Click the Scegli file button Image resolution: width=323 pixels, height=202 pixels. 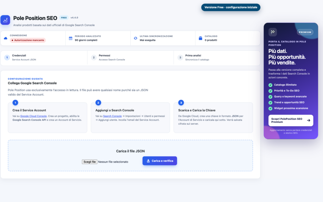[90, 162]
